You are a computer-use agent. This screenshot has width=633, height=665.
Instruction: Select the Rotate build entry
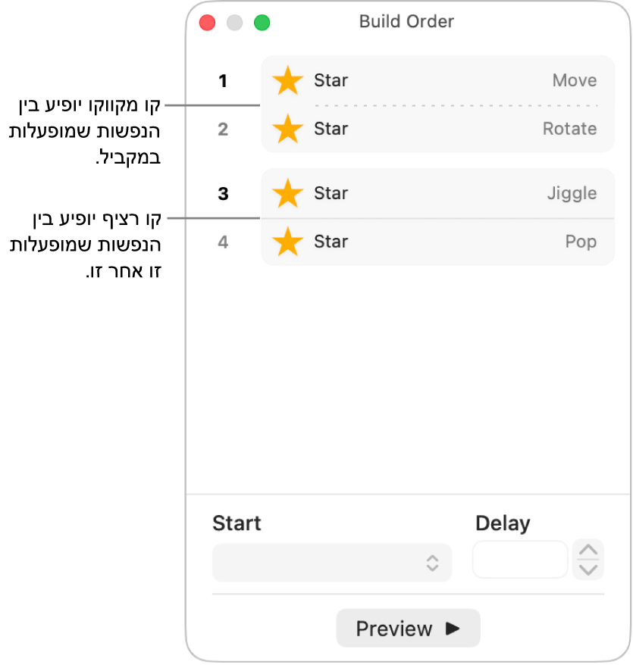[x=455, y=129]
